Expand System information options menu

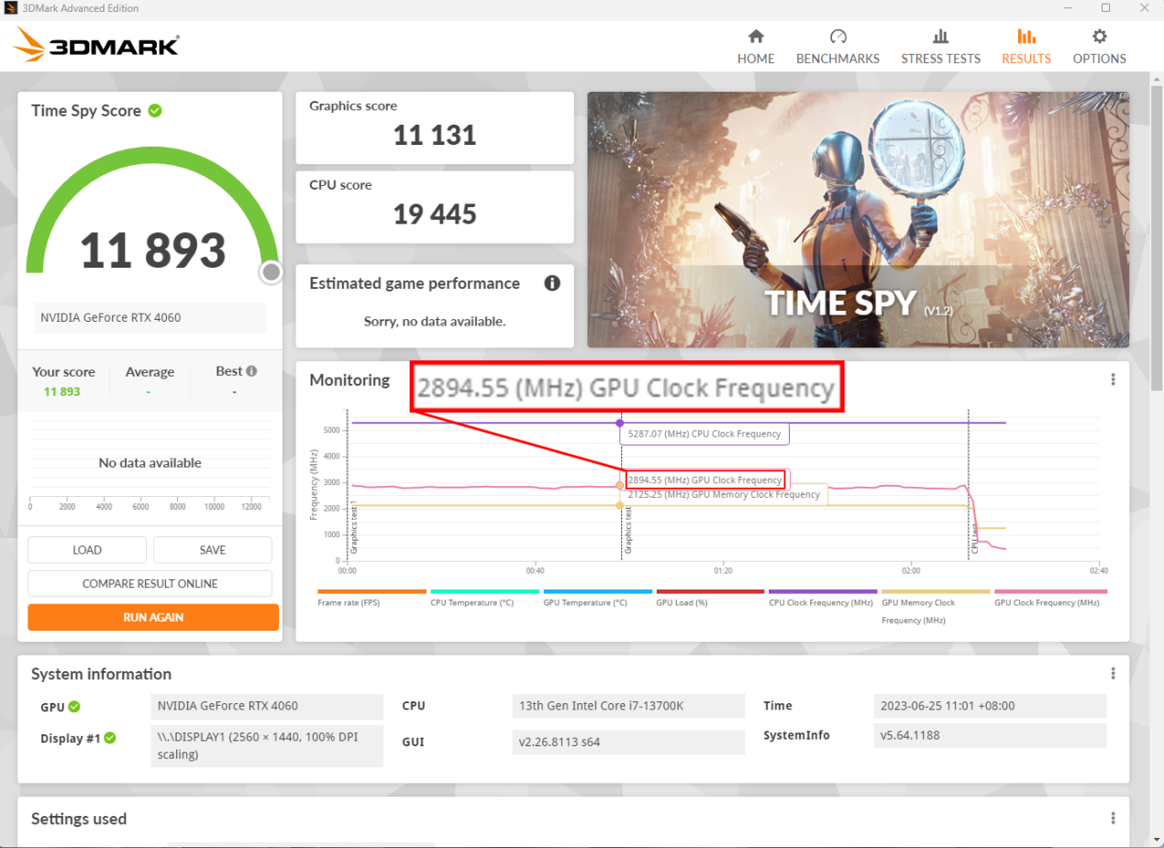1113,674
